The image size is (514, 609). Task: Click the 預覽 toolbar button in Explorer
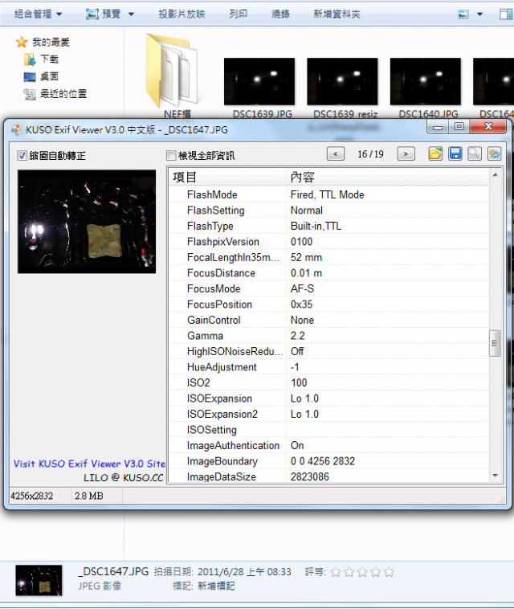click(x=103, y=14)
